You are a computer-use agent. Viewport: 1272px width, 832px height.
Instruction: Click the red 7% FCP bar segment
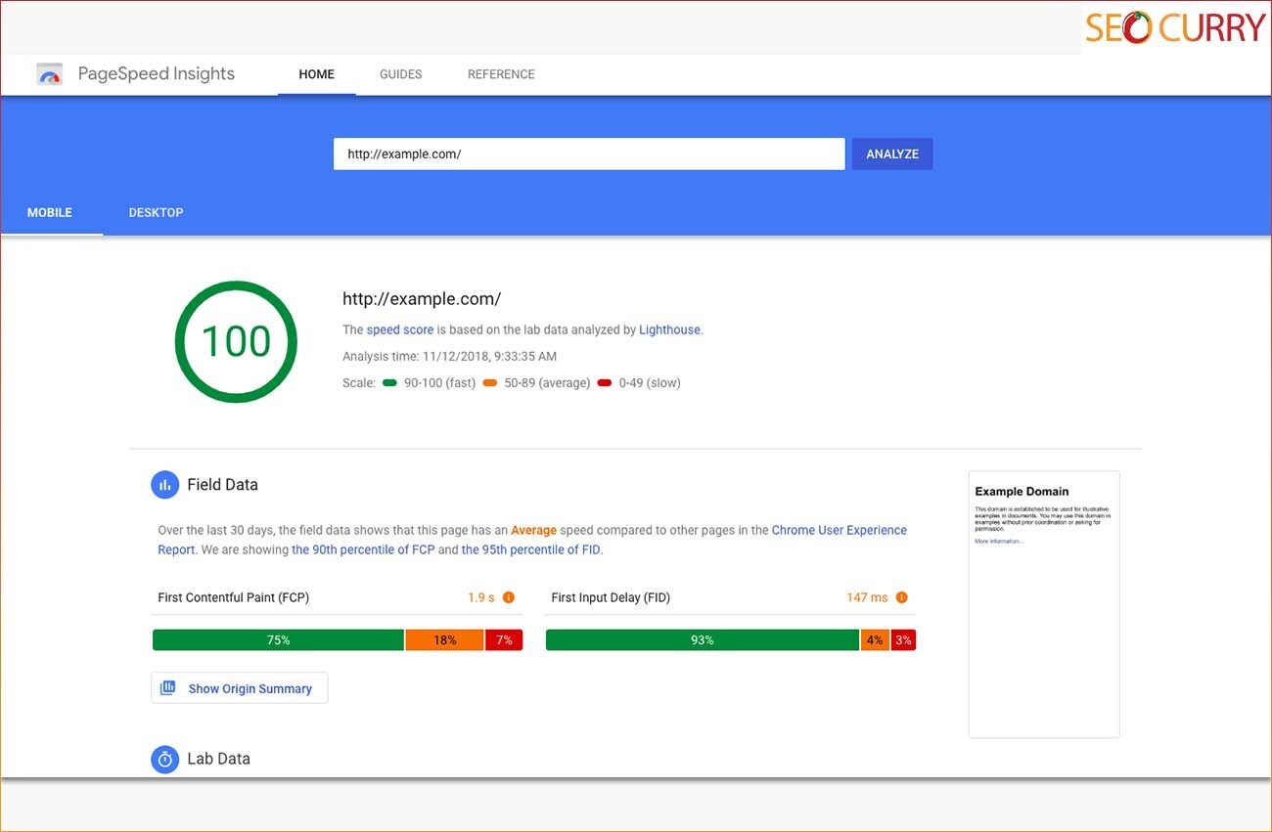click(504, 640)
